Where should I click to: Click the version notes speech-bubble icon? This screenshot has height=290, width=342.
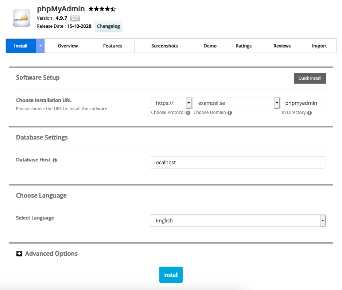point(75,18)
